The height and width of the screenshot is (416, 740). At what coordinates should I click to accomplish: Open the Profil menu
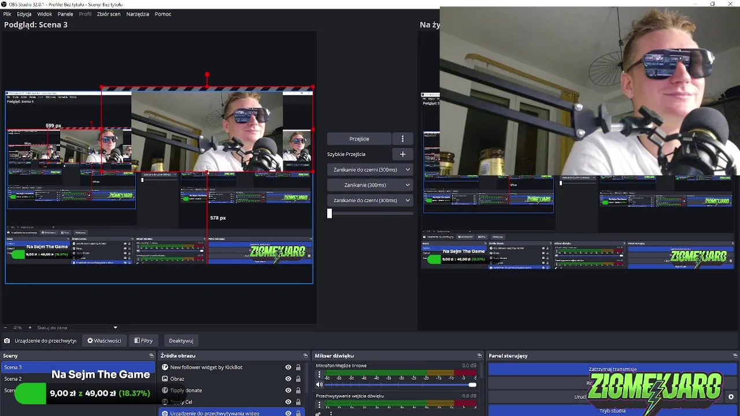85,14
